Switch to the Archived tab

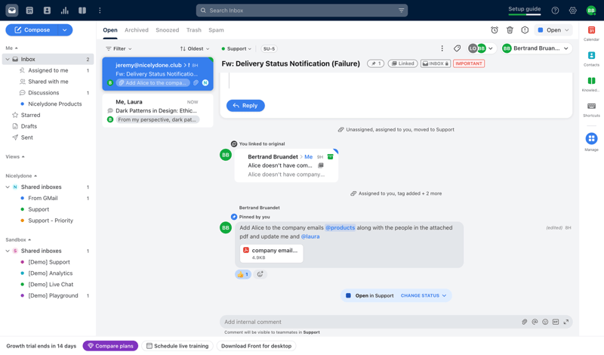[137, 30]
